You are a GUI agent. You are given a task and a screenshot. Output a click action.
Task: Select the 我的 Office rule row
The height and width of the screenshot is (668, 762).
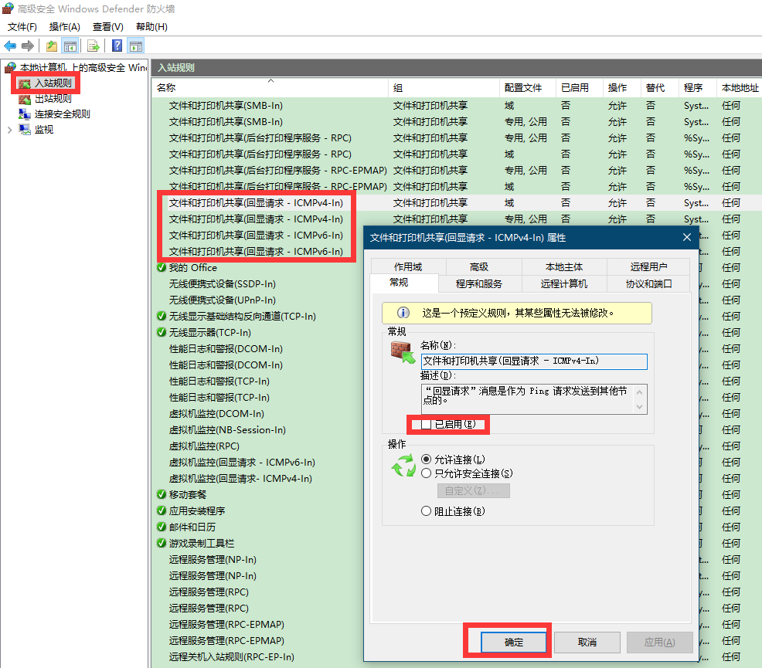[193, 267]
